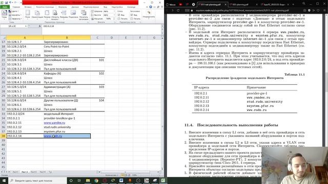The image size is (328, 184).
Task: Click the Insert Function fx button
Action: [39, 26]
